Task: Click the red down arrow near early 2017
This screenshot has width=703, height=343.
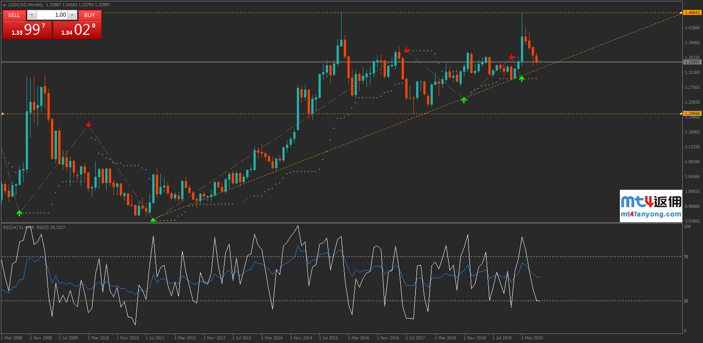Action: [x=407, y=50]
